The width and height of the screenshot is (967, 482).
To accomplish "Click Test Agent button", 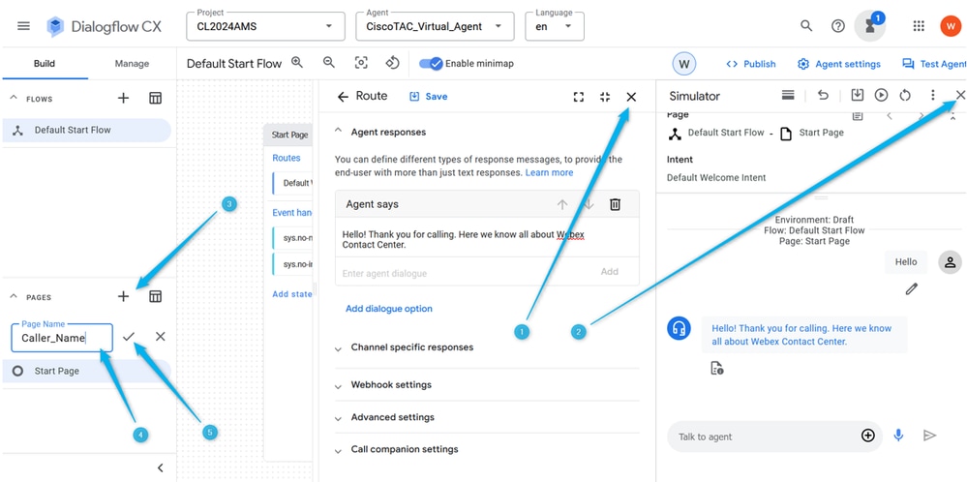I will [934, 64].
